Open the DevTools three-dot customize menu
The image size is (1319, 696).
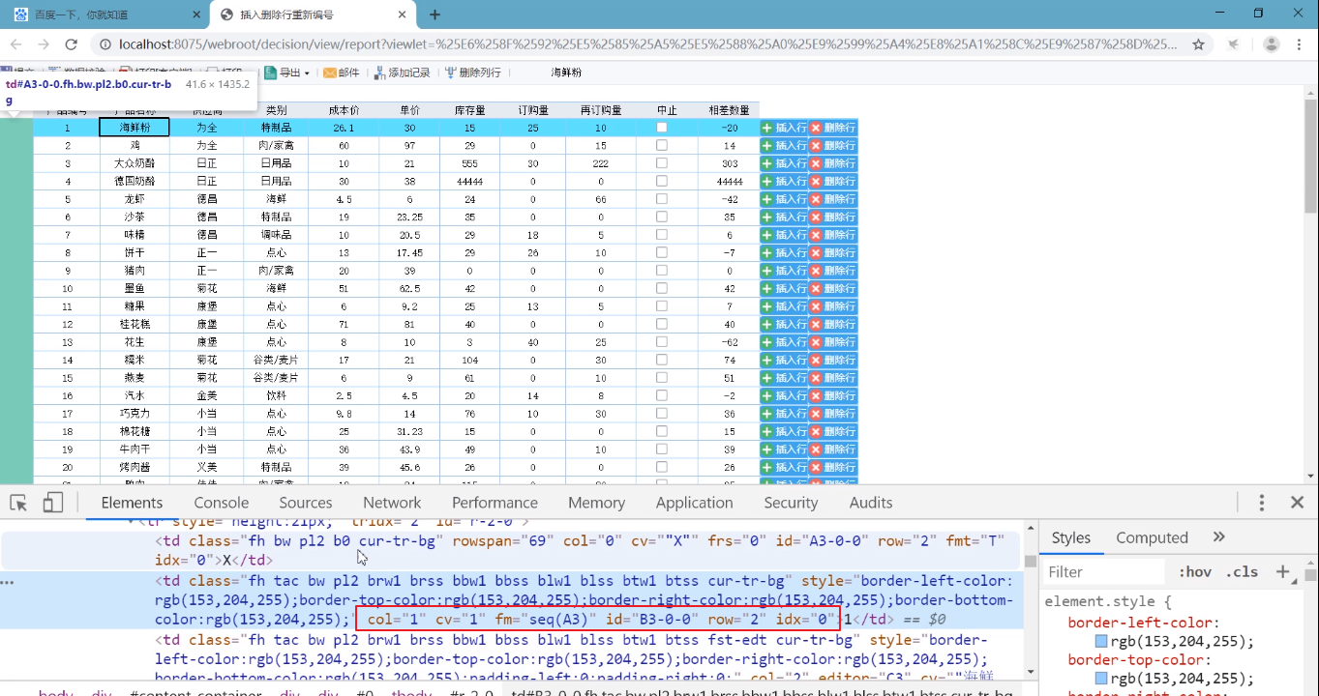1262,503
